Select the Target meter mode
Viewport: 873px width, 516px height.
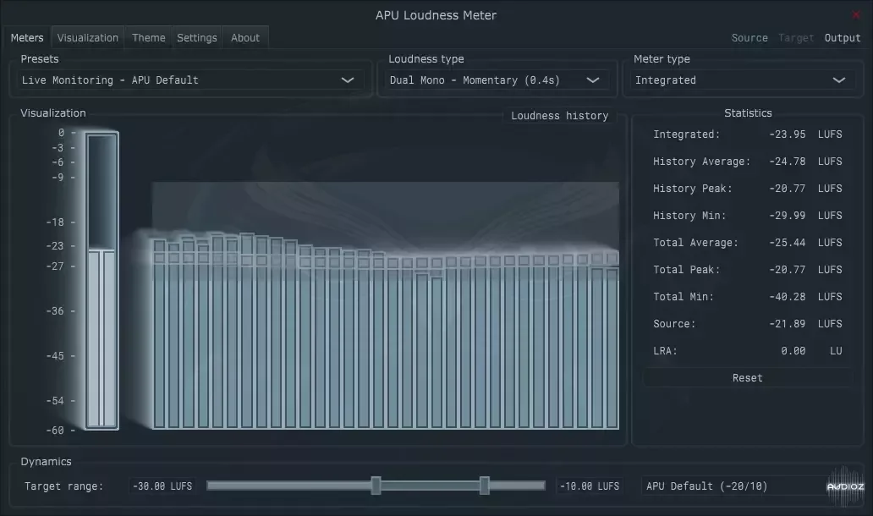(796, 38)
